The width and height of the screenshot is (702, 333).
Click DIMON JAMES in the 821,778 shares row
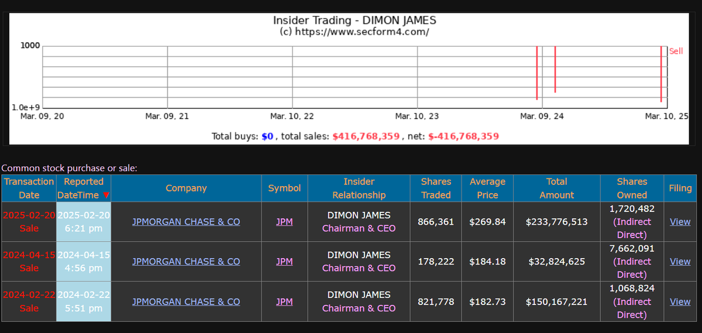click(x=359, y=295)
